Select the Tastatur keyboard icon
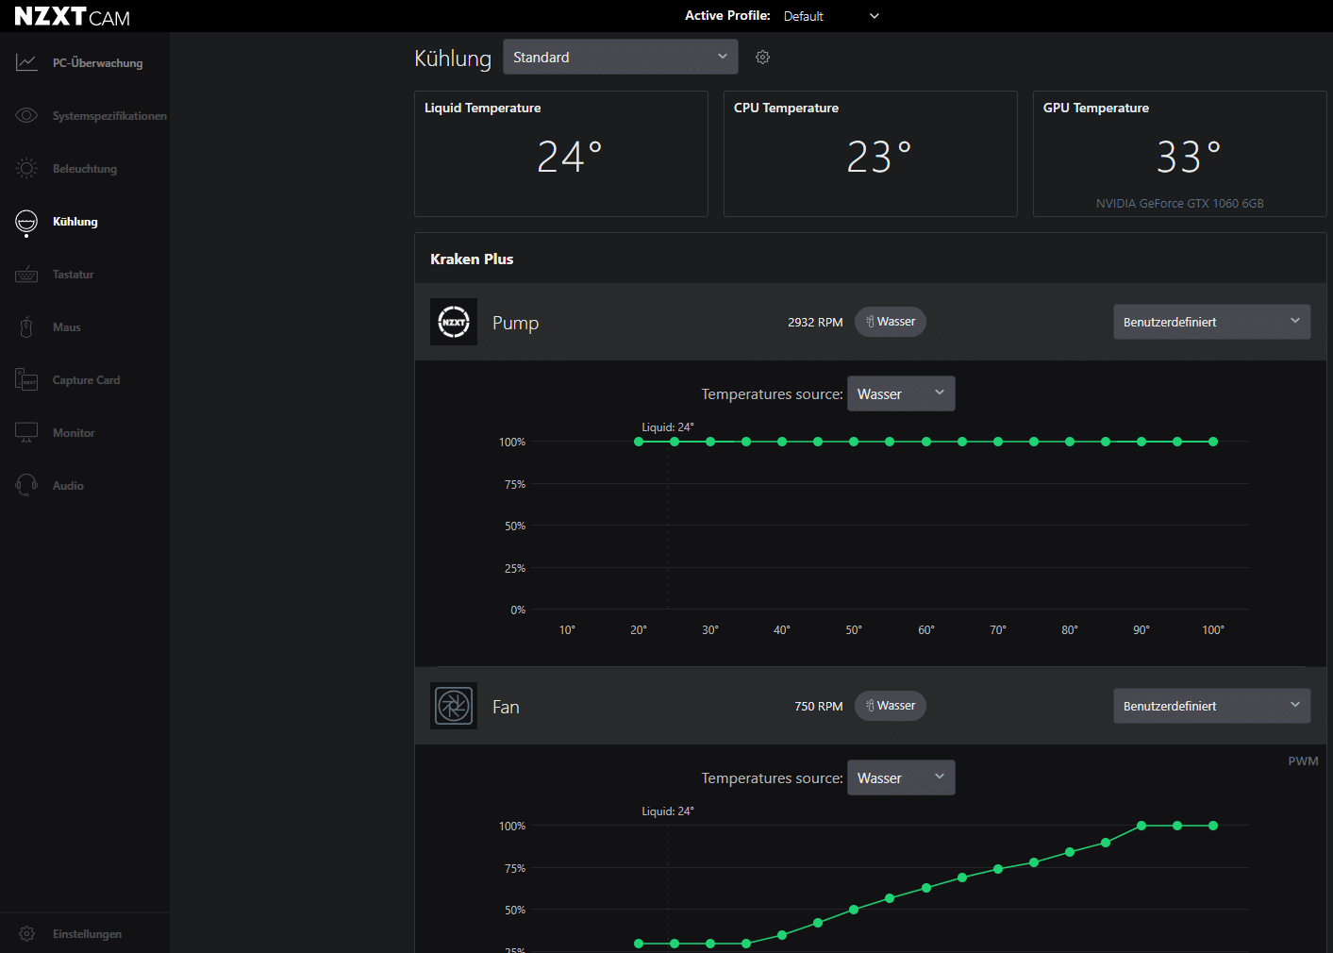The width and height of the screenshot is (1333, 953). tap(26, 275)
